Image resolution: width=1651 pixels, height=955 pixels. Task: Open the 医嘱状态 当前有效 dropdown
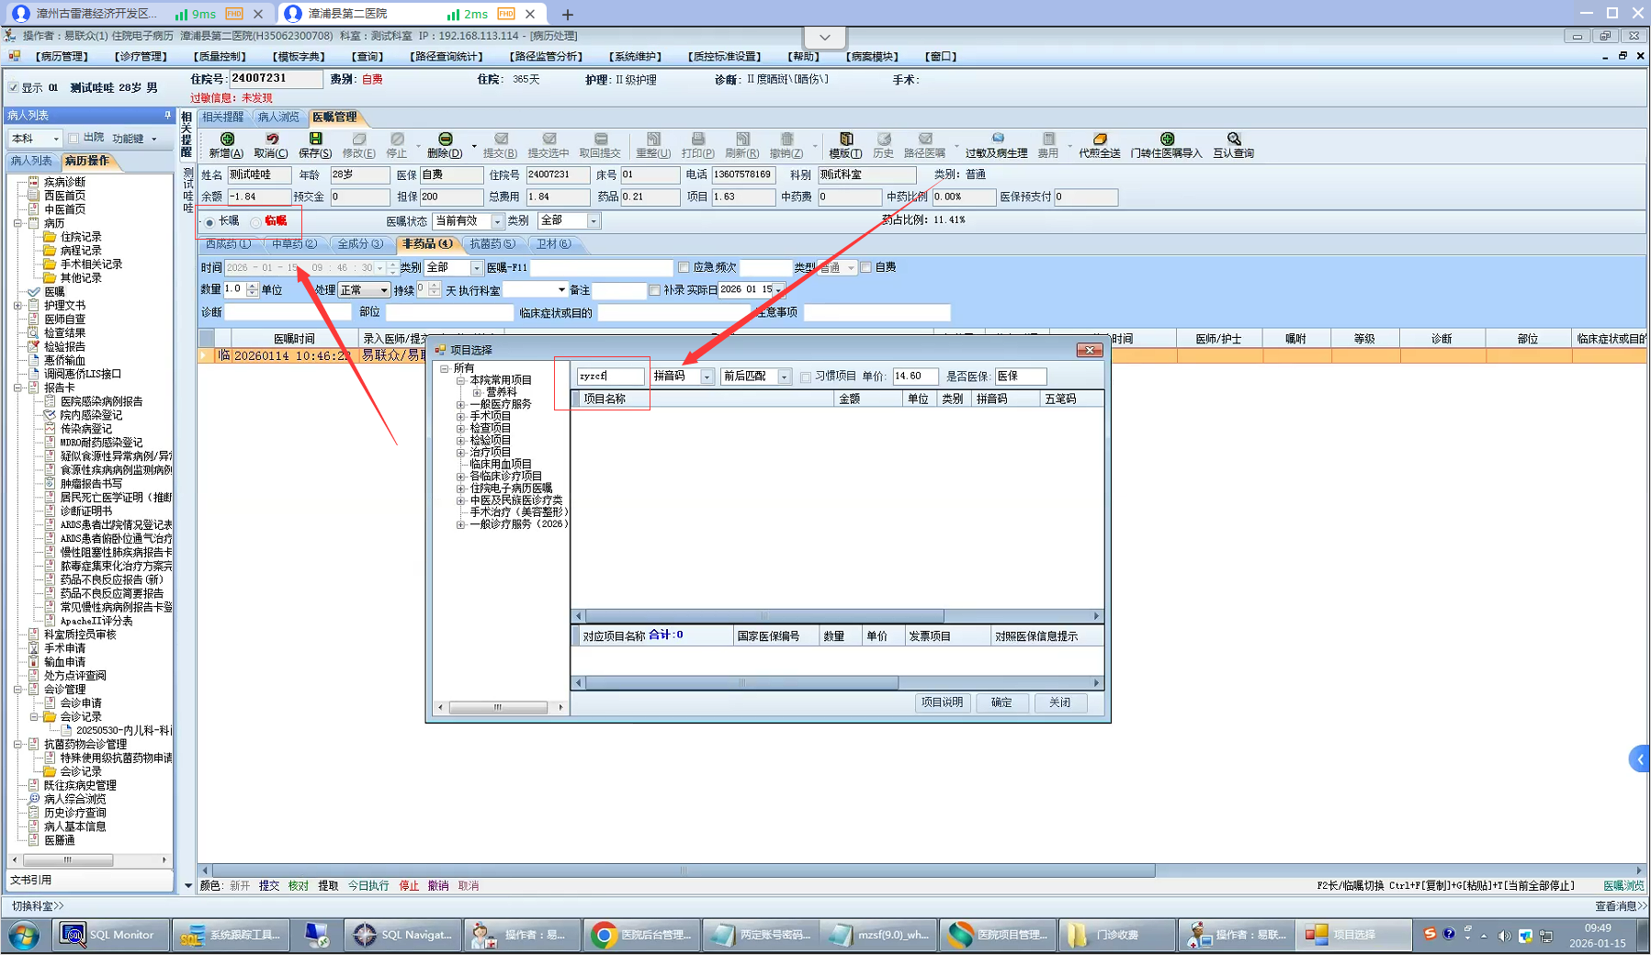497,221
